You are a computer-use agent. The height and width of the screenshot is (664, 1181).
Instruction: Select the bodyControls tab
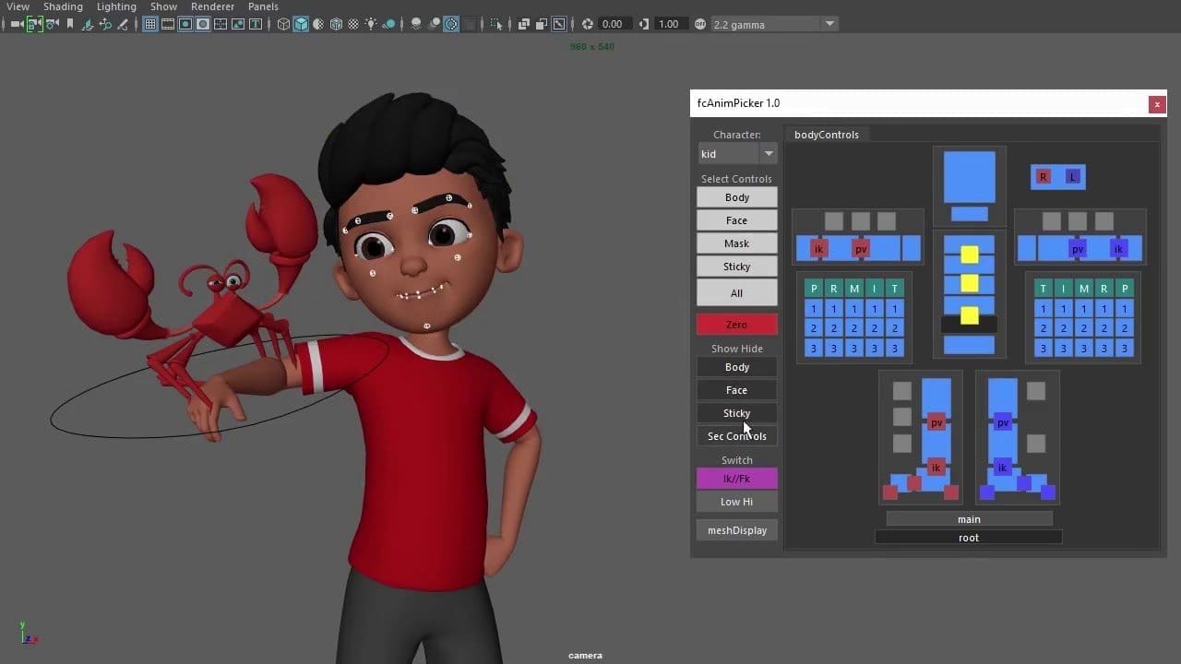[x=826, y=135]
